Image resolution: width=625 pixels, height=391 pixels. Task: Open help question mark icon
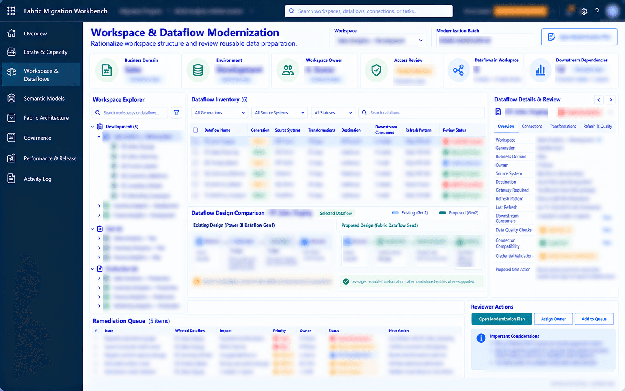coord(597,11)
